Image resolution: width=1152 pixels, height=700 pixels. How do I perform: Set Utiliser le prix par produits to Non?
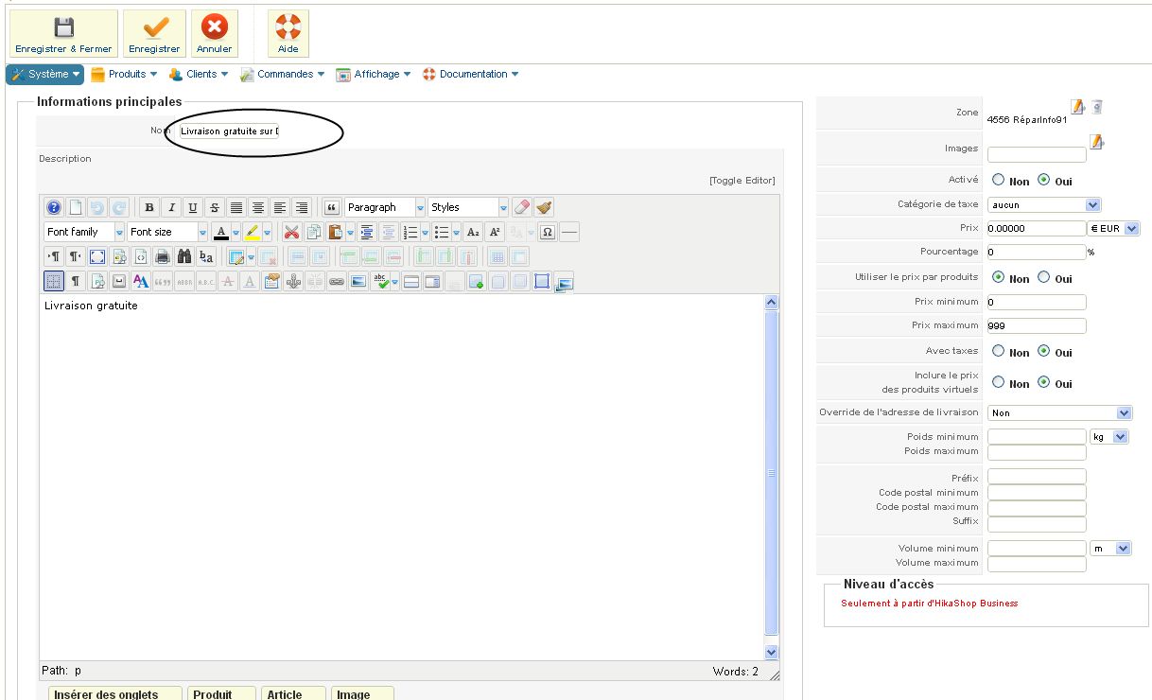click(x=998, y=278)
